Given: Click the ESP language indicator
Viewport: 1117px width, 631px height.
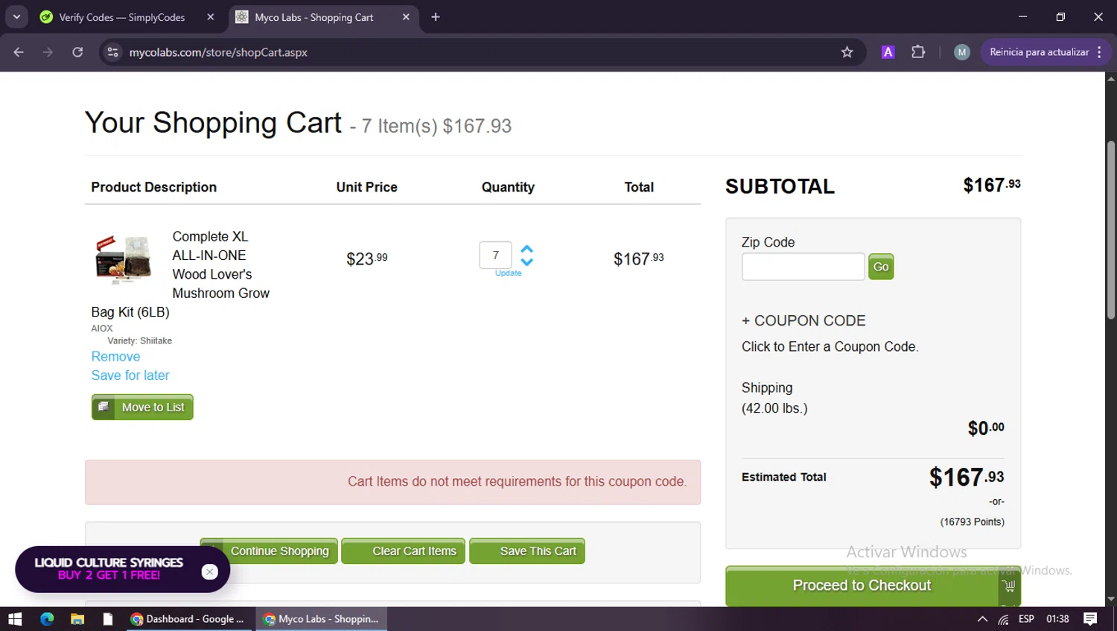Looking at the screenshot, I should (x=1026, y=619).
